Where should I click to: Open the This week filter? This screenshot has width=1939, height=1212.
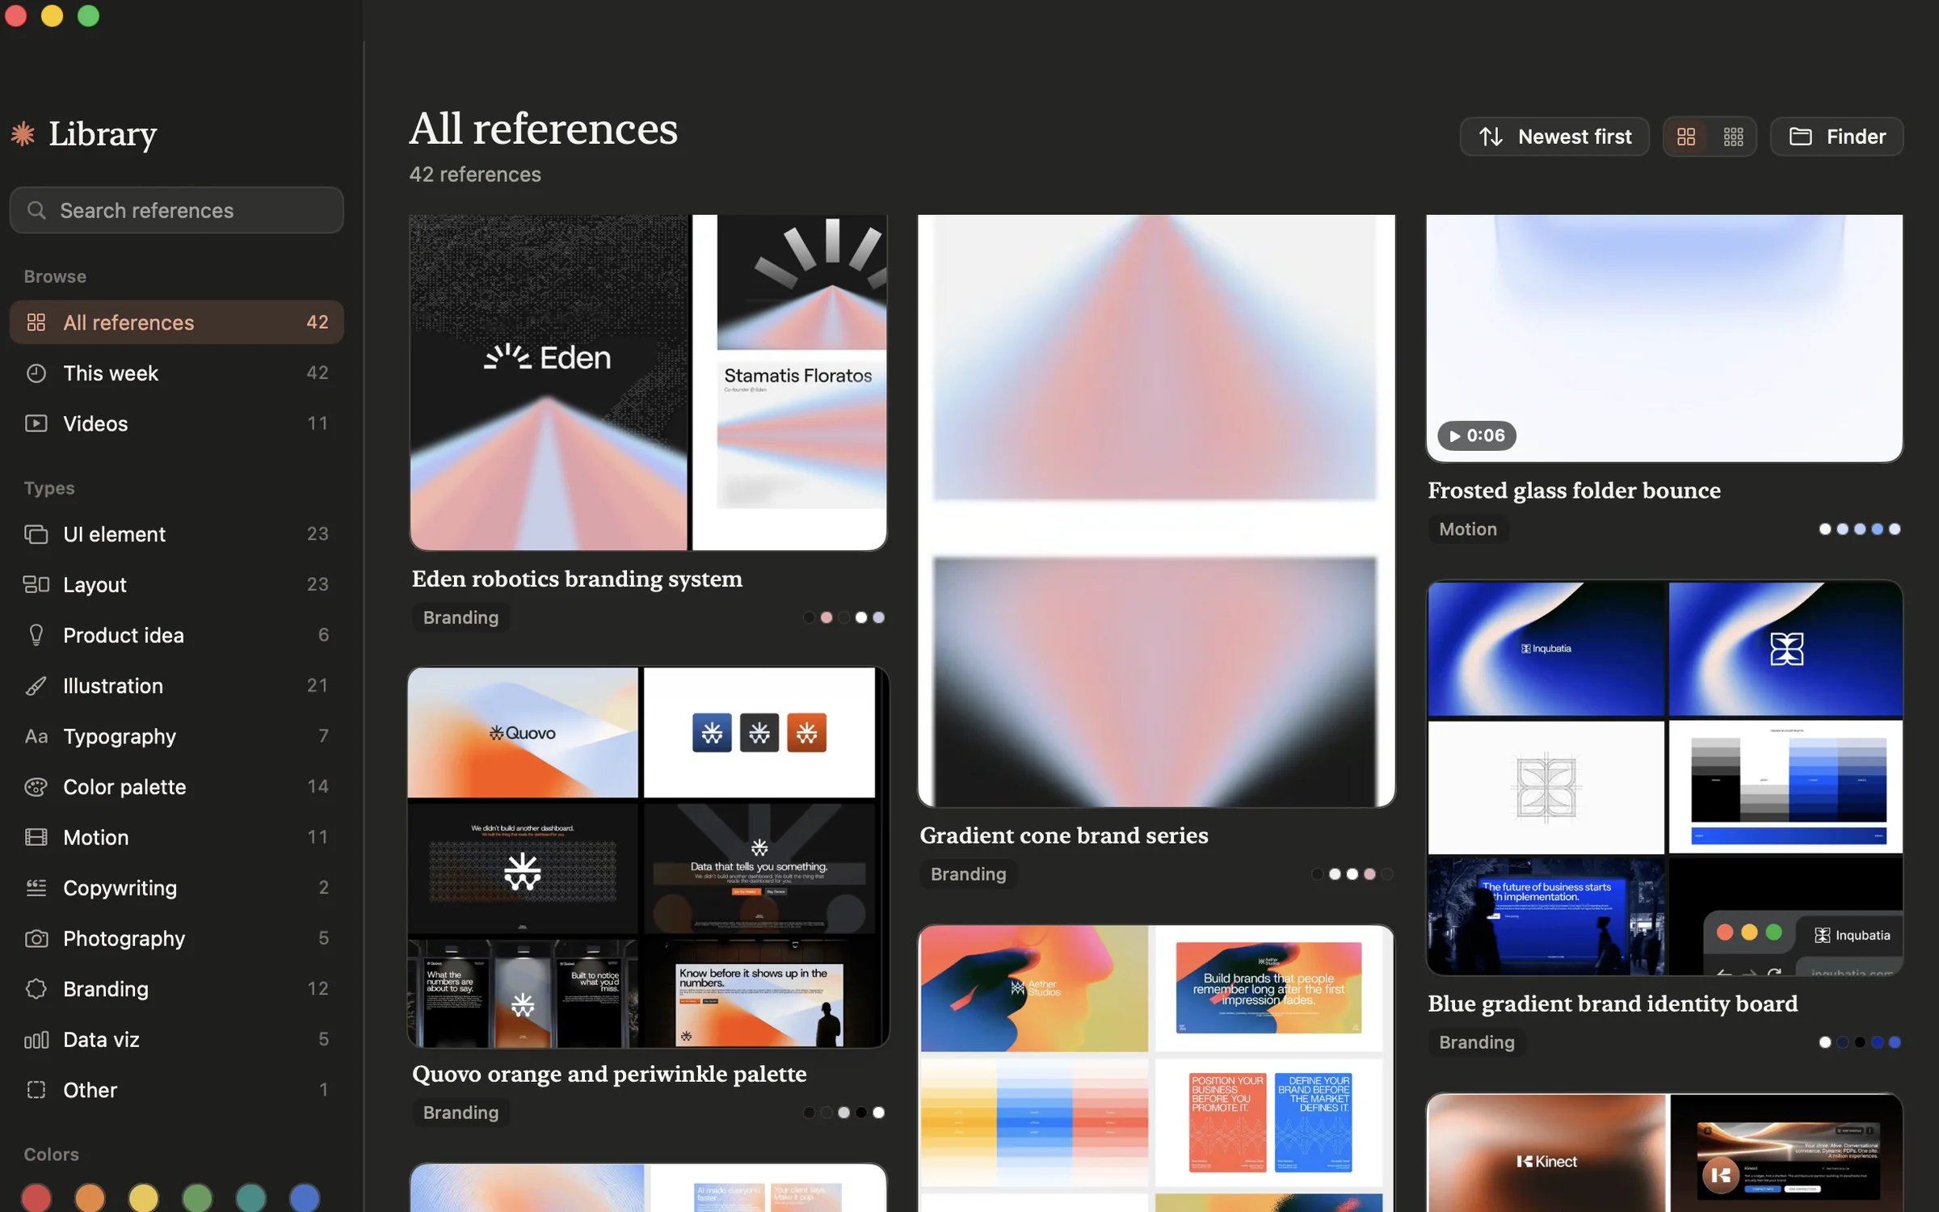176,372
